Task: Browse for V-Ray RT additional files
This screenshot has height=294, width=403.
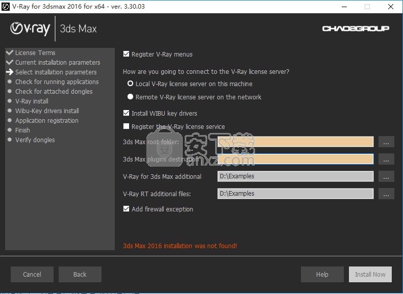Action: pyautogui.click(x=386, y=194)
